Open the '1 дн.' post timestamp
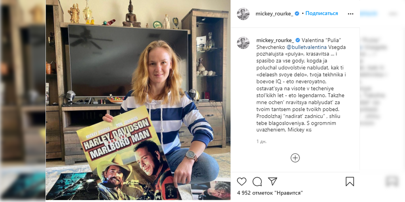This screenshot has width=405, height=202. point(261,142)
